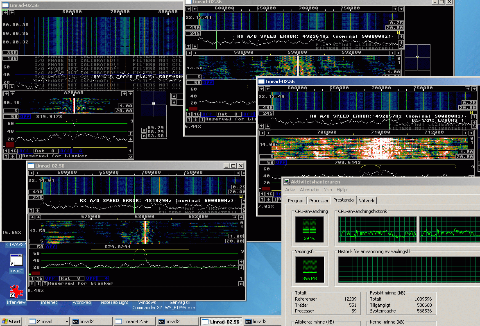
Task: Click 245 box in 679.8291 window
Action: [x=36, y=198]
